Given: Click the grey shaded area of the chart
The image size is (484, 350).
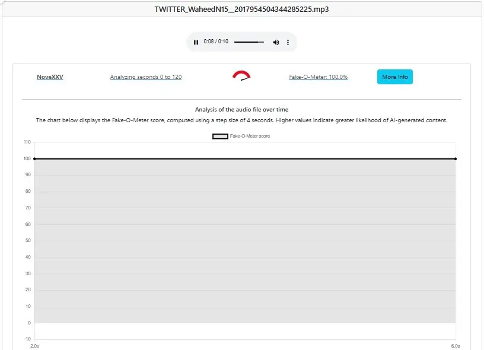Looking at the screenshot, I should (x=245, y=243).
